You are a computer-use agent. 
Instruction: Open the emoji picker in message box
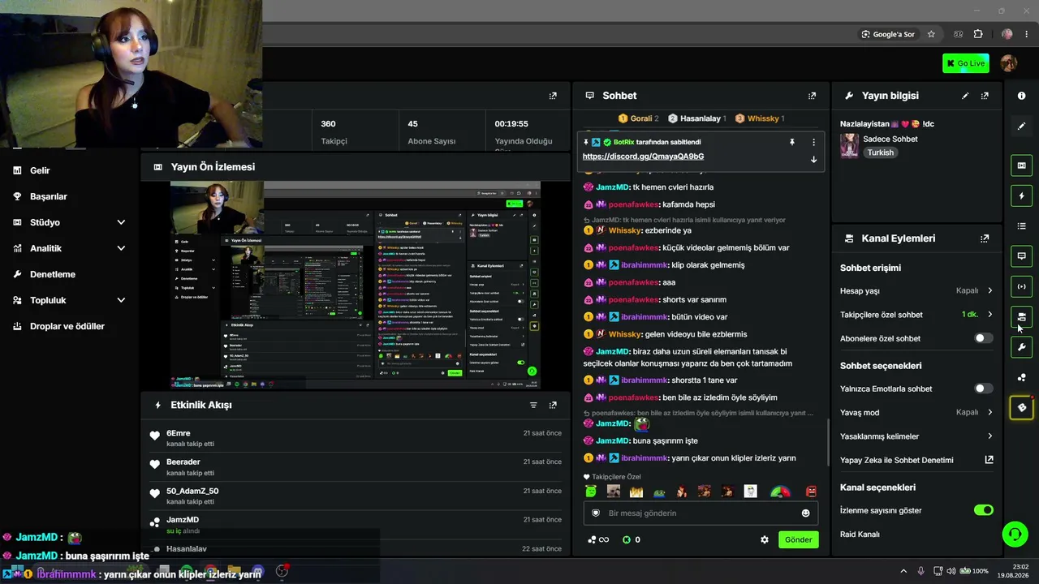[805, 513]
